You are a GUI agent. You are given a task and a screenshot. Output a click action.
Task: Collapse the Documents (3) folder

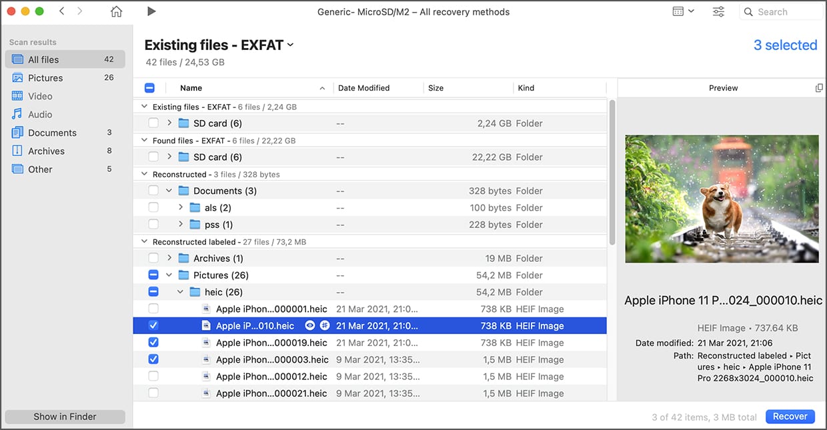169,191
